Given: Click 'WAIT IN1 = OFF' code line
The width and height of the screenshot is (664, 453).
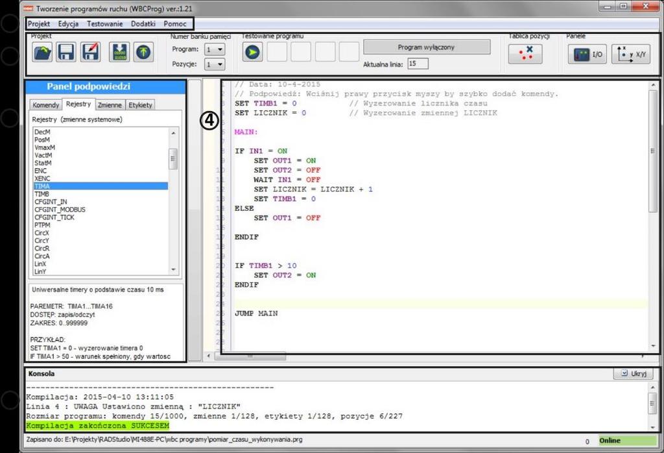Looking at the screenshot, I should click(x=287, y=180).
